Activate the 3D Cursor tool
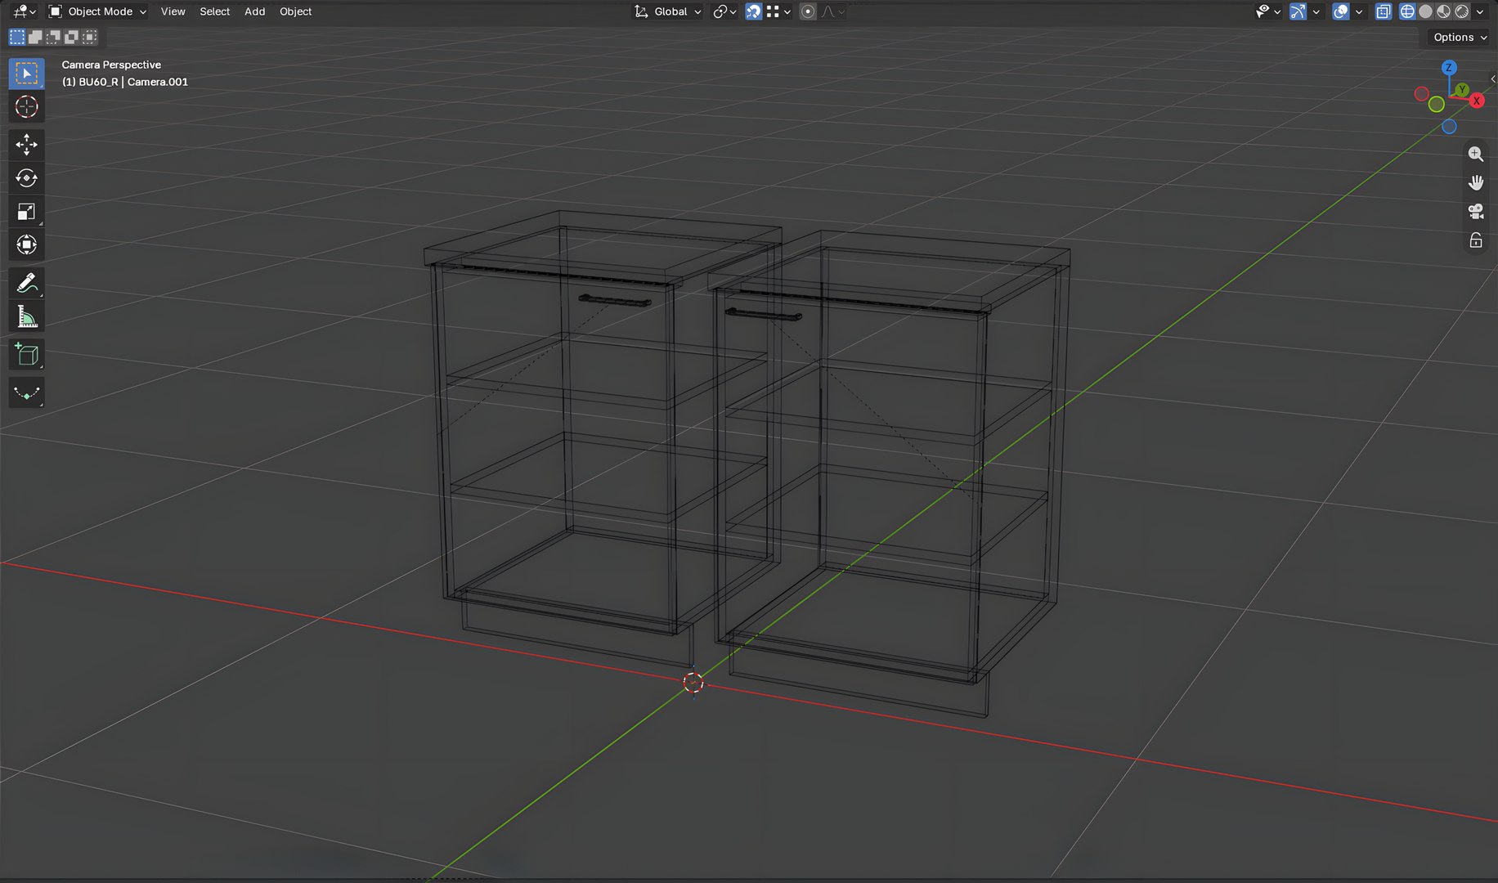Viewport: 1498px width, 883px height. [x=26, y=107]
